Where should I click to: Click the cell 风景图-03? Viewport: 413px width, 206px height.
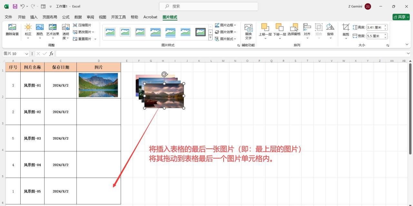point(32,138)
